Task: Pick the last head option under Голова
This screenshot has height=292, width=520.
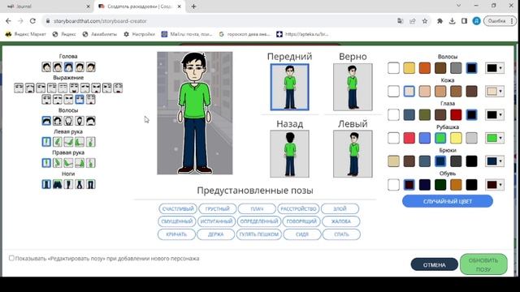Action: 90,67
